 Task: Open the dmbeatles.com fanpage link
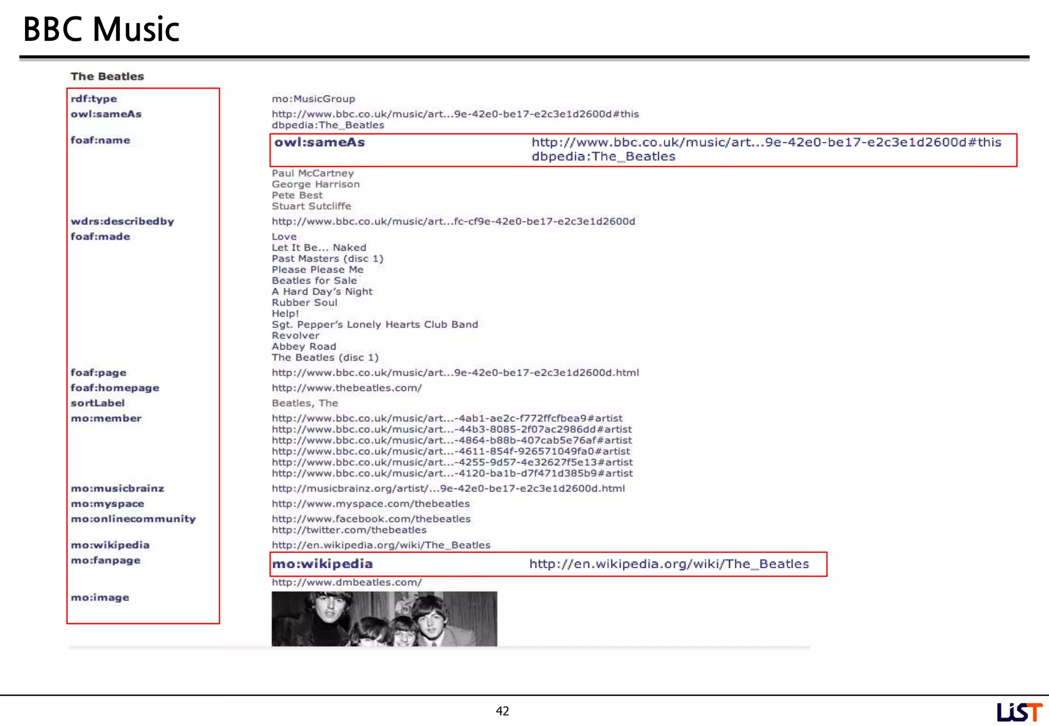347,583
